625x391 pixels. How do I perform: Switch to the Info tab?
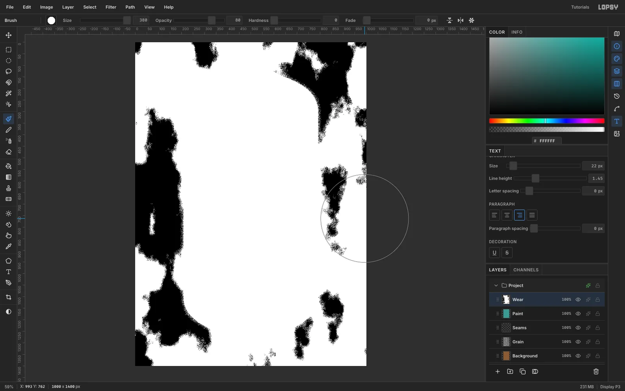pyautogui.click(x=517, y=32)
